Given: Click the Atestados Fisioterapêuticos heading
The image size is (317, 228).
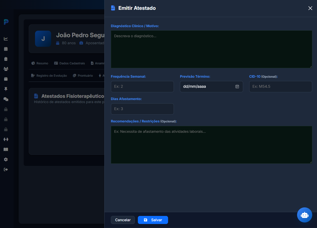Looking at the screenshot, I should tap(73, 96).
